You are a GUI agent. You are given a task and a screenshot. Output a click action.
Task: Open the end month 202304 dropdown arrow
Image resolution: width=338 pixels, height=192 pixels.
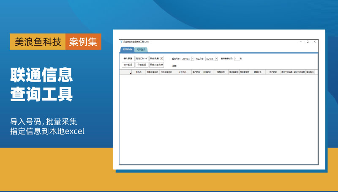click(x=216, y=59)
